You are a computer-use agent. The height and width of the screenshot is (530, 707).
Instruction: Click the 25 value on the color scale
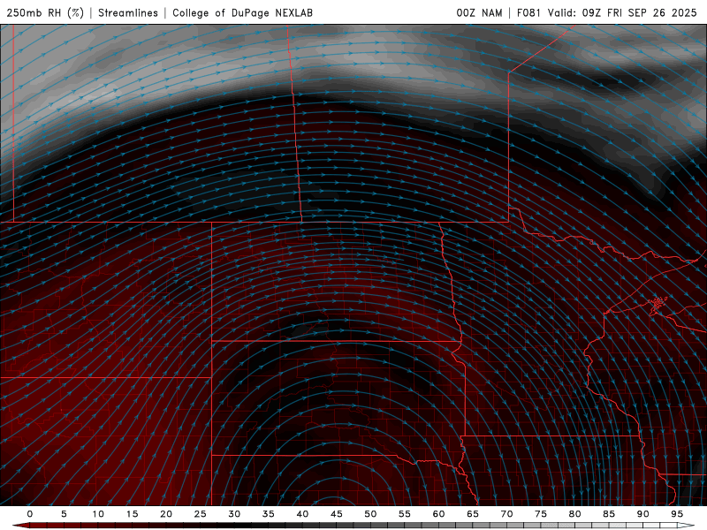[x=200, y=514]
